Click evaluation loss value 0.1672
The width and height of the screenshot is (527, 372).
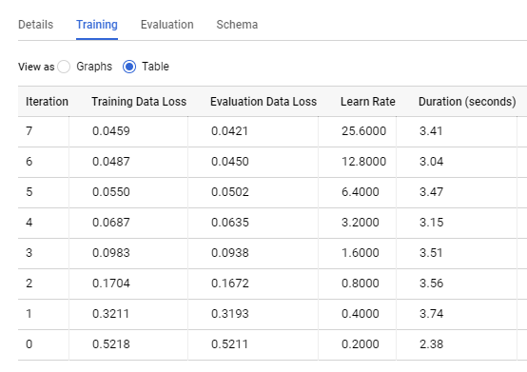click(230, 284)
